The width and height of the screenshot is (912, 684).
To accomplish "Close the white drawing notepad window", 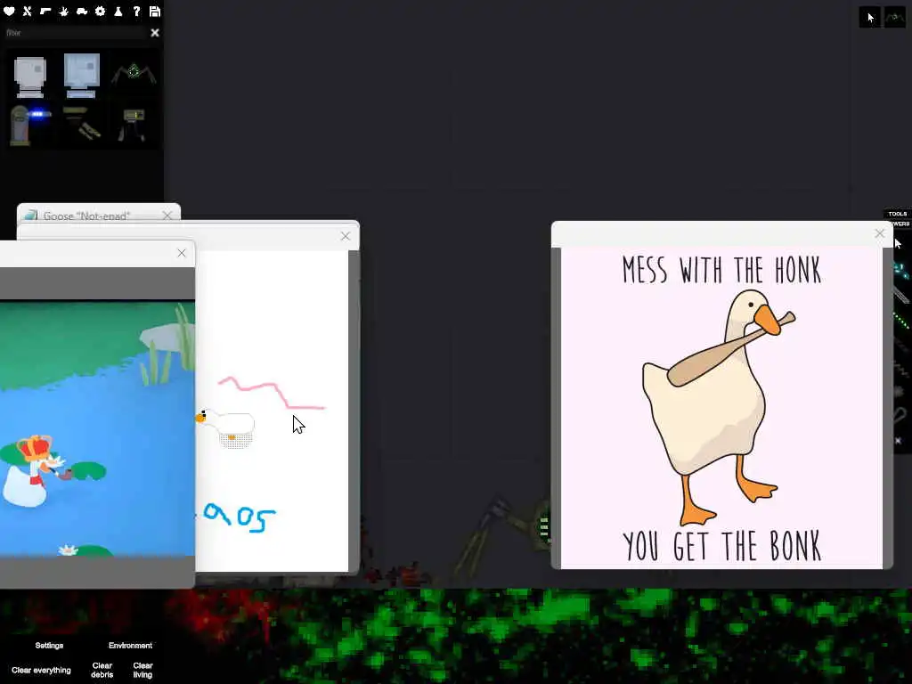I will click(346, 235).
